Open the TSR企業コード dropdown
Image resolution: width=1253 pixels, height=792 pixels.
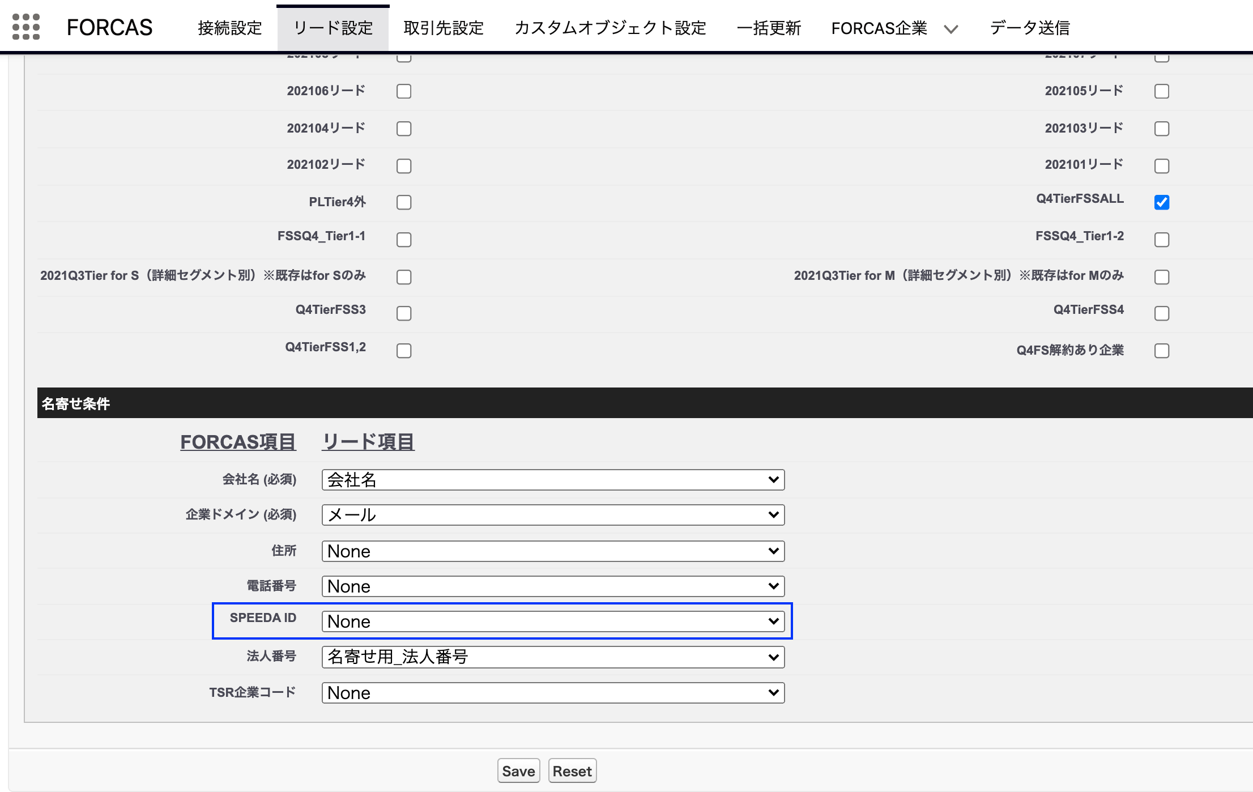point(553,692)
